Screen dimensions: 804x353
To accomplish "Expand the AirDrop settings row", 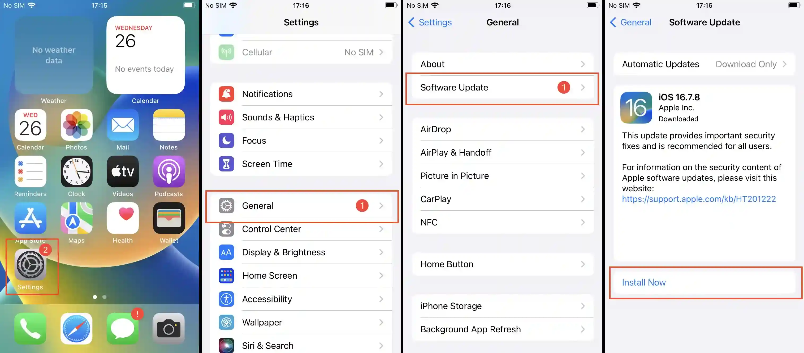I will click(503, 129).
